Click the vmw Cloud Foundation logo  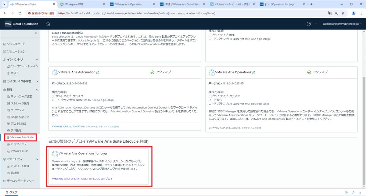[21, 24]
